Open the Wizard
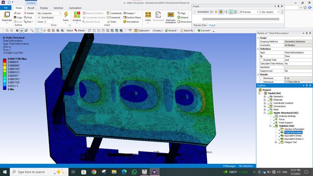Screen dimensions: 313x176 182,18
